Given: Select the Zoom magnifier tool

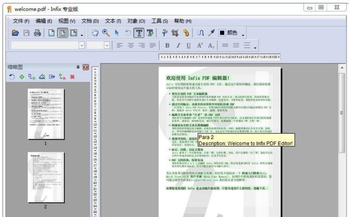Looking at the screenshot, I should pos(106,33).
